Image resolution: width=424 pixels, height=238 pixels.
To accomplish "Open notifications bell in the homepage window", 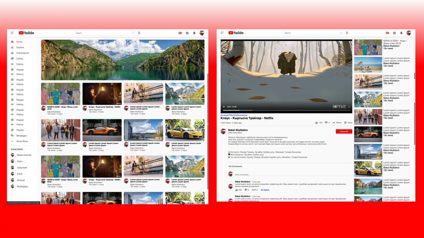I will [194, 33].
